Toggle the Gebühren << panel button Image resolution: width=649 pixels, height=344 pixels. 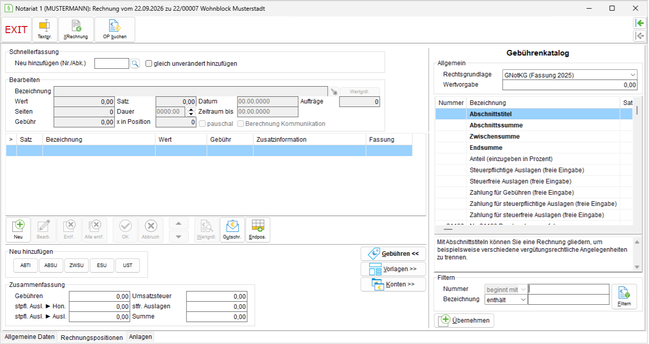point(393,254)
